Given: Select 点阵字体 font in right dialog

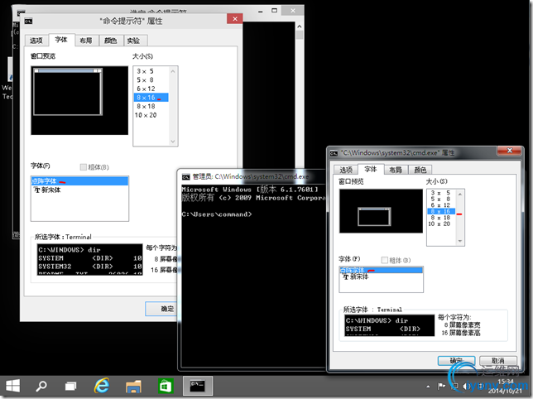Looking at the screenshot, I should pos(381,270).
